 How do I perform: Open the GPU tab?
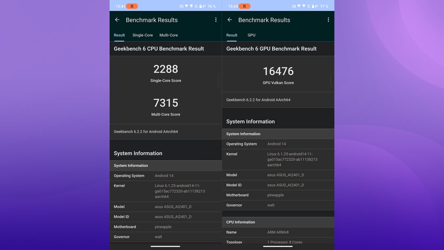tap(251, 35)
